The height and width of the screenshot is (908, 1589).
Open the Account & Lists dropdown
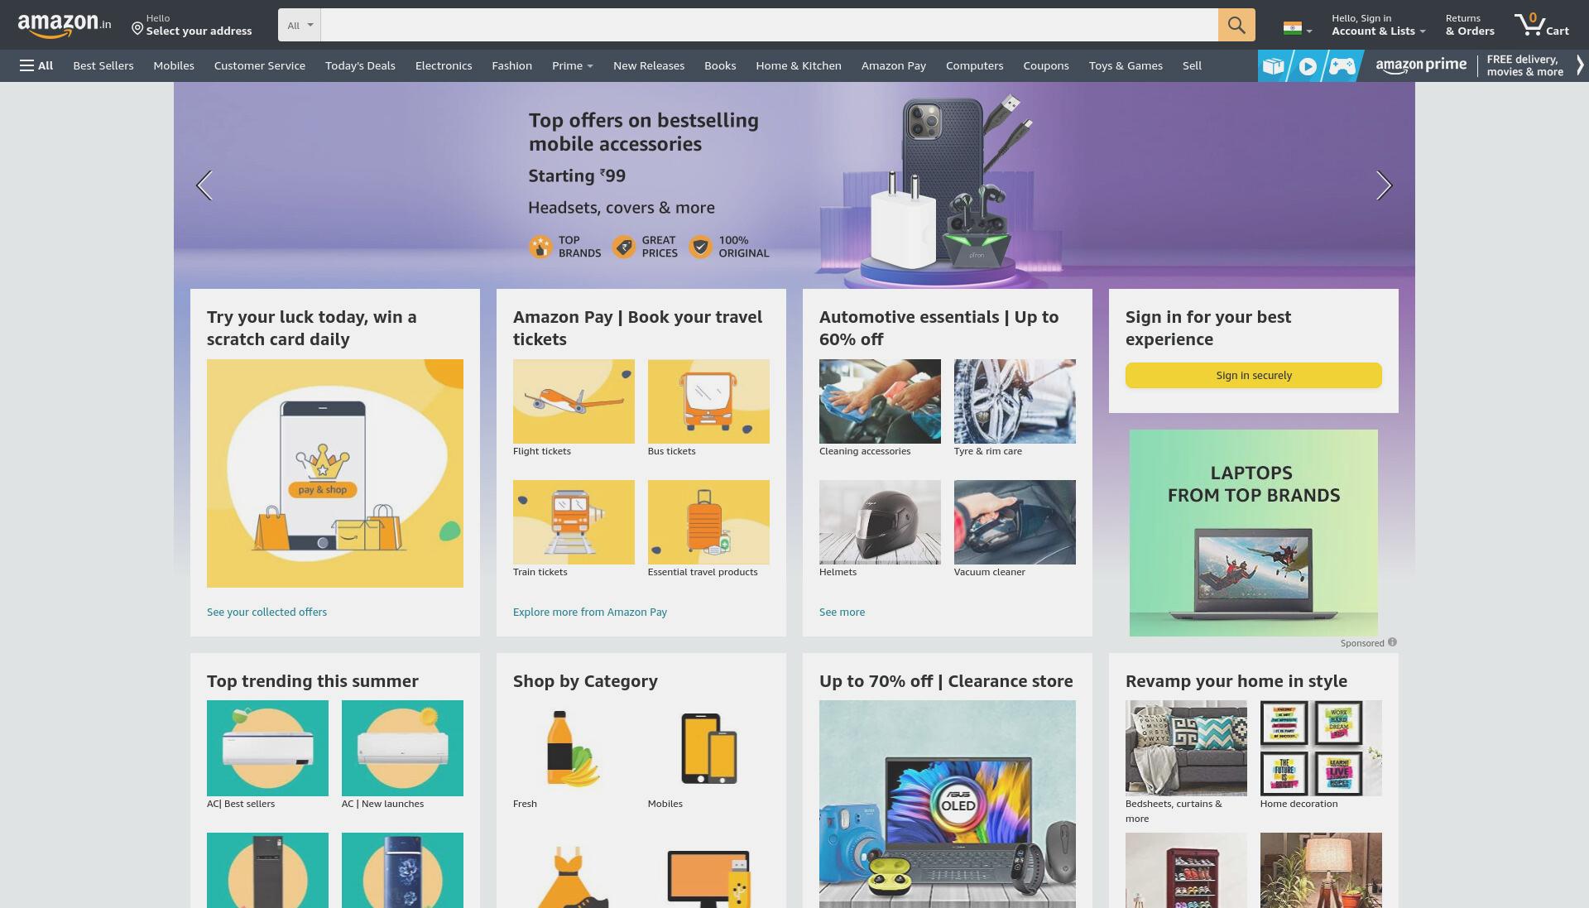tap(1378, 25)
